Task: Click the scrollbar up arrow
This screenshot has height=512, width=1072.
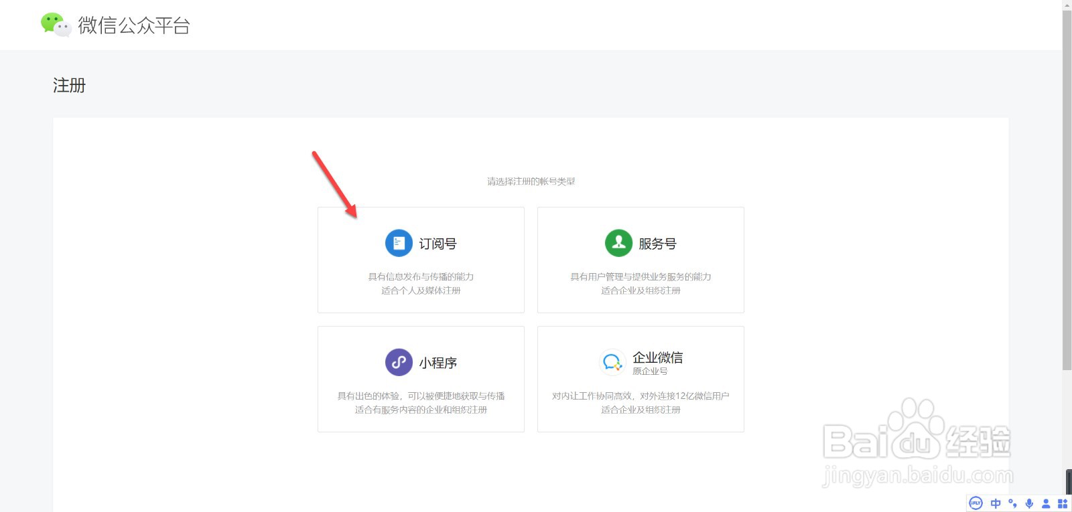Action: pos(1067,5)
